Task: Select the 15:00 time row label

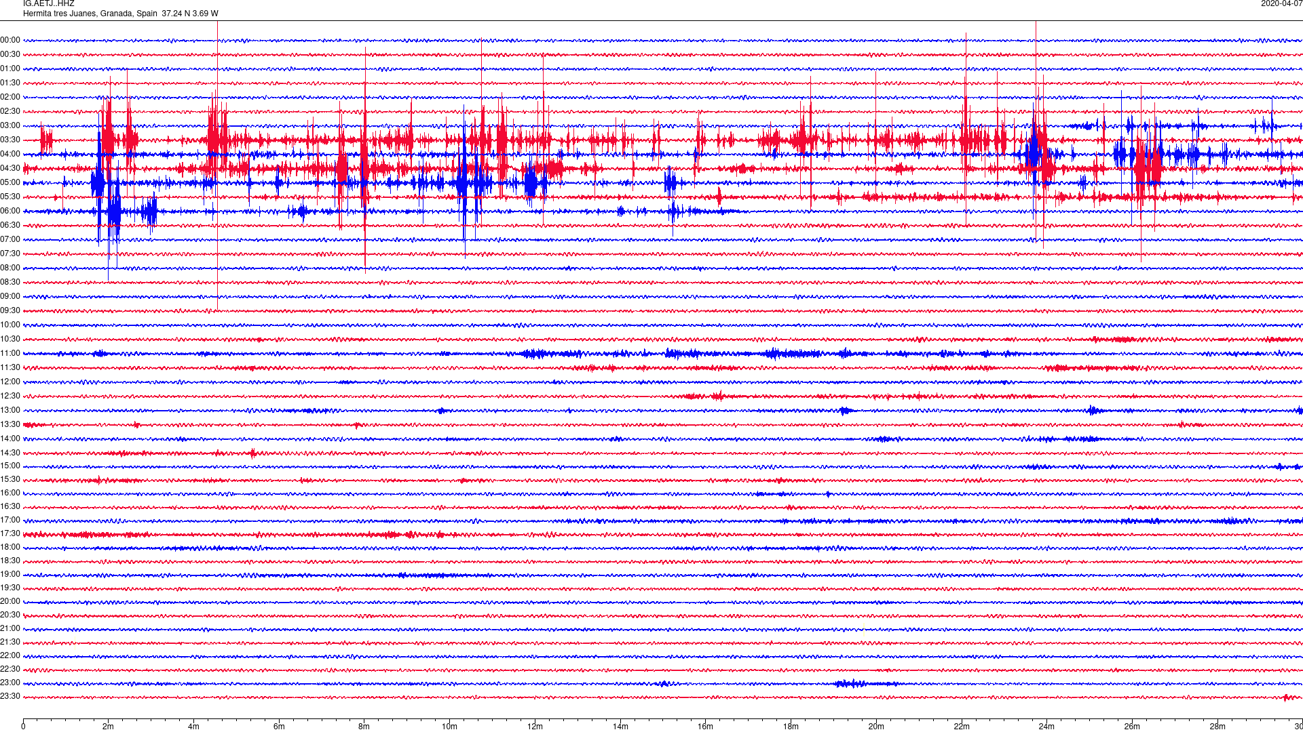Action: pyautogui.click(x=10, y=466)
